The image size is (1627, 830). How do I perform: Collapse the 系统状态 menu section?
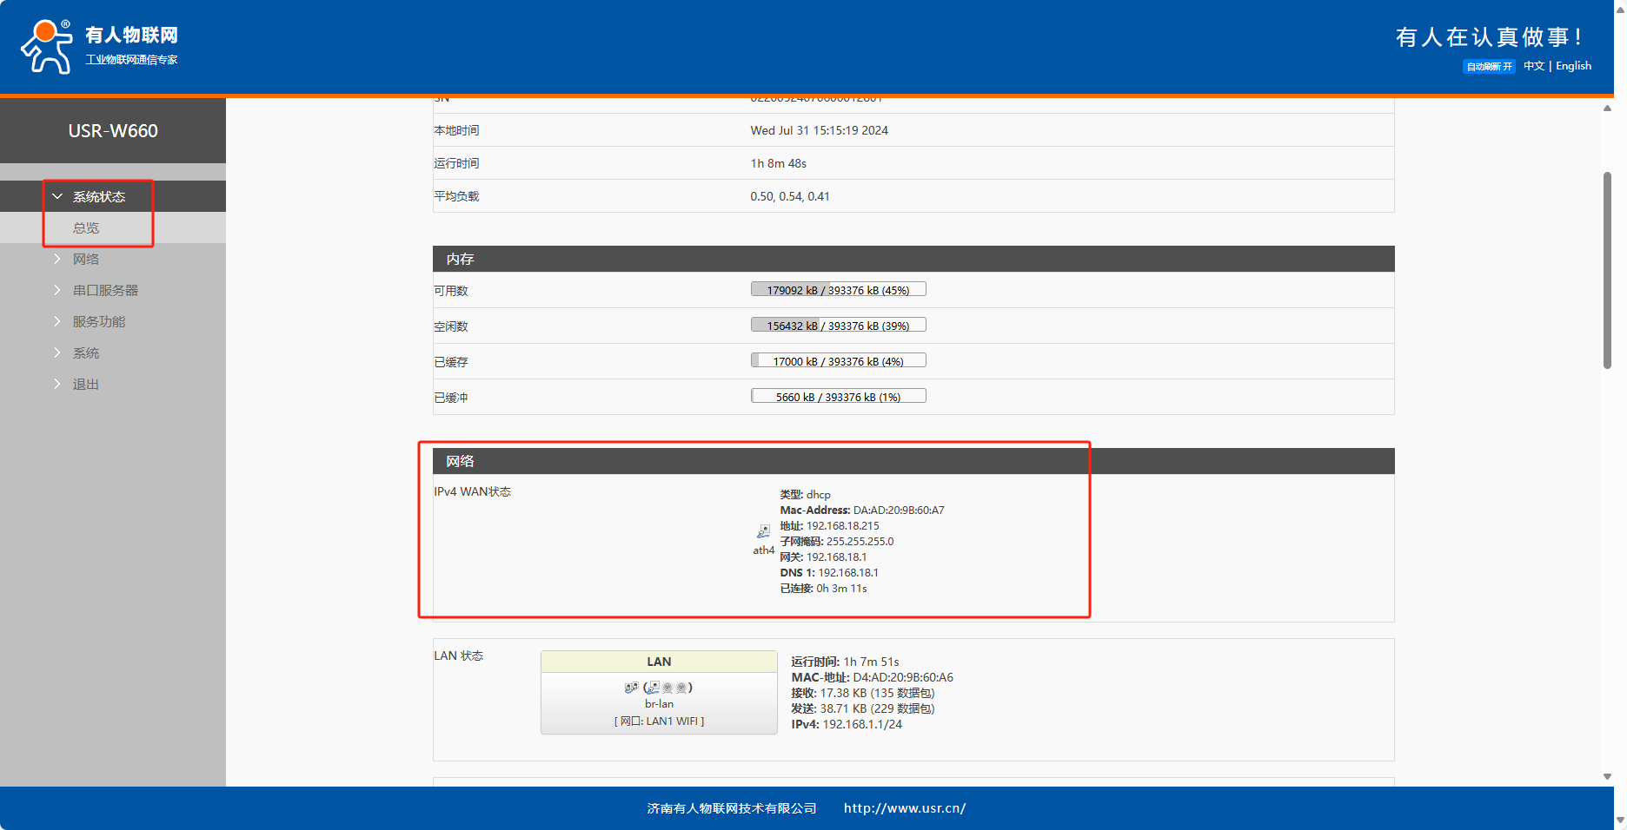click(98, 197)
